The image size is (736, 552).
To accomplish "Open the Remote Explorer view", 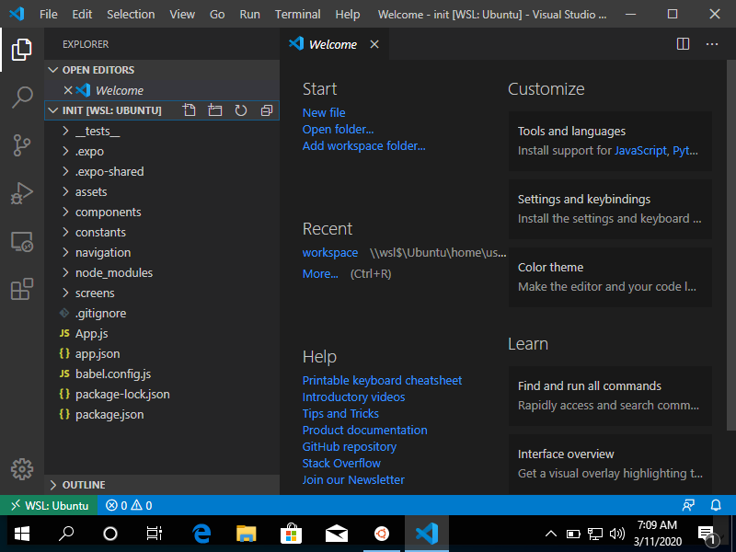I will point(21,241).
